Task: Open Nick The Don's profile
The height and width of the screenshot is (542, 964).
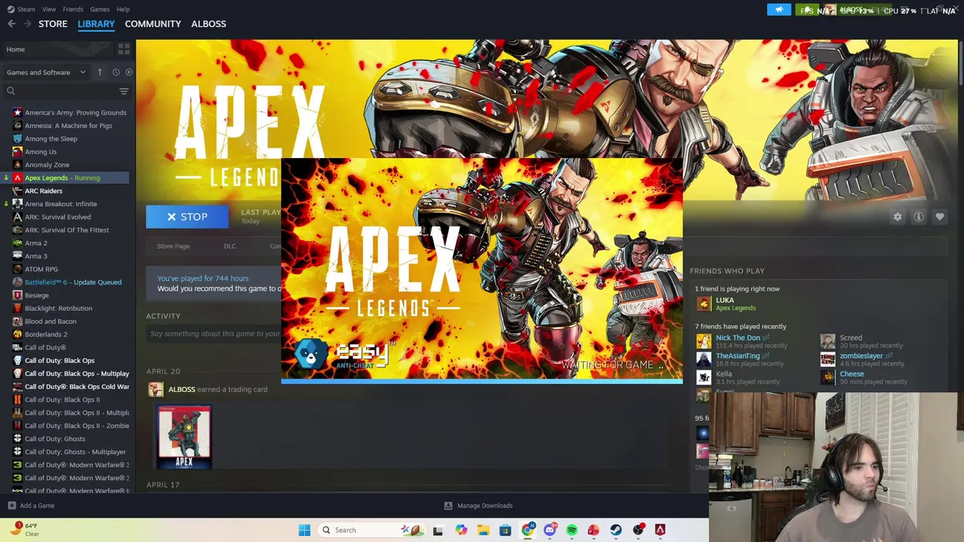Action: (x=738, y=338)
